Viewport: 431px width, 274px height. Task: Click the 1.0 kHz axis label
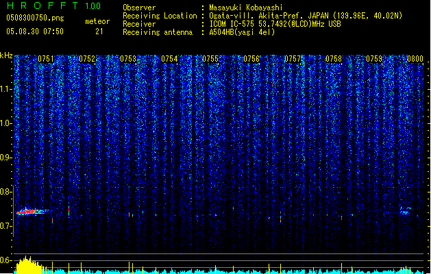(6, 123)
